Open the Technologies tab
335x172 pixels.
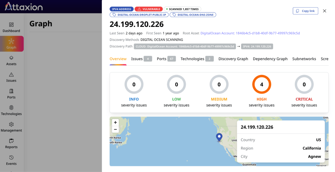coord(197,59)
